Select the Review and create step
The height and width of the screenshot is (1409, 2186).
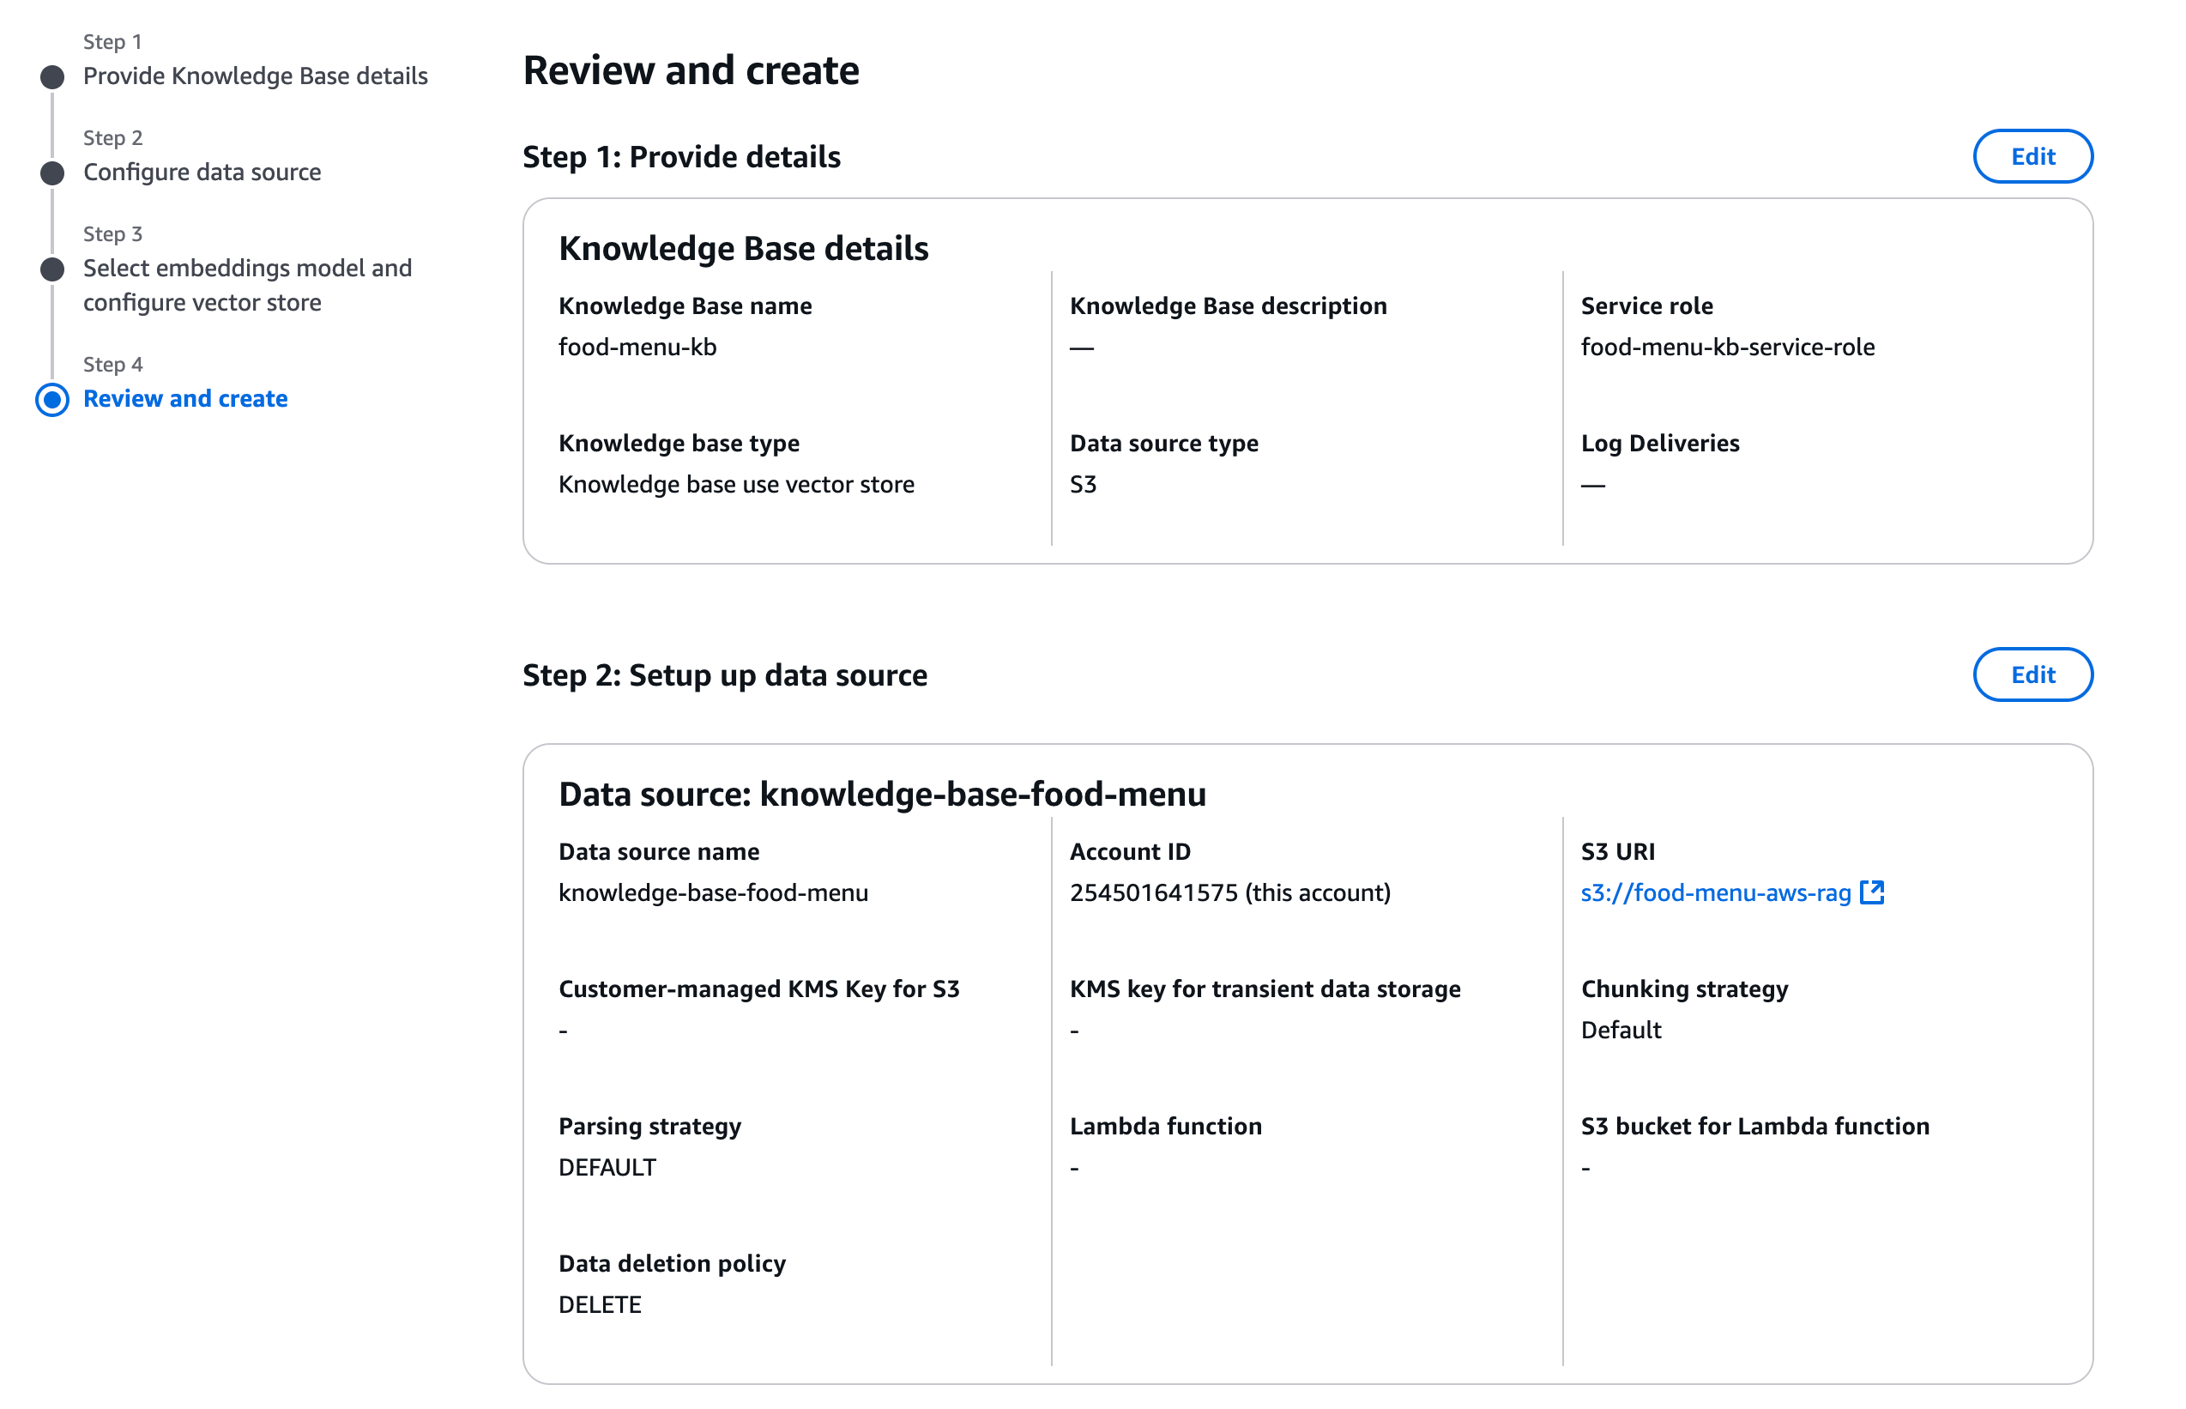click(185, 399)
